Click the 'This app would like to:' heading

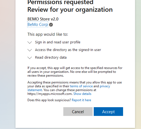point(48,34)
